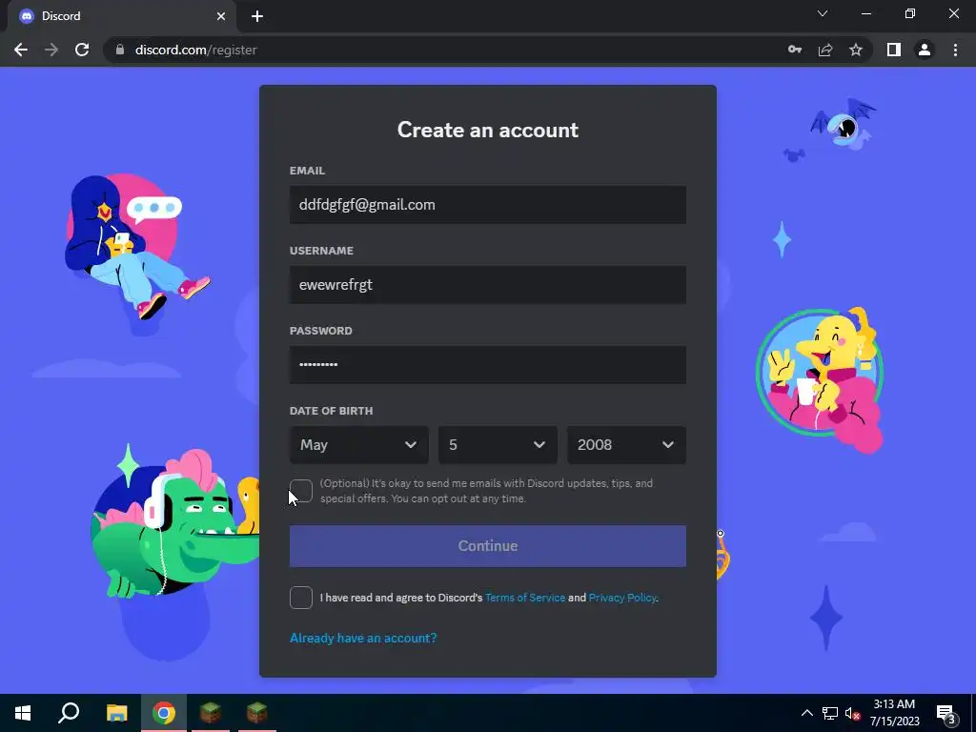Open the second Minecraft block taskbar icon
This screenshot has width=976, height=732.
tap(257, 713)
